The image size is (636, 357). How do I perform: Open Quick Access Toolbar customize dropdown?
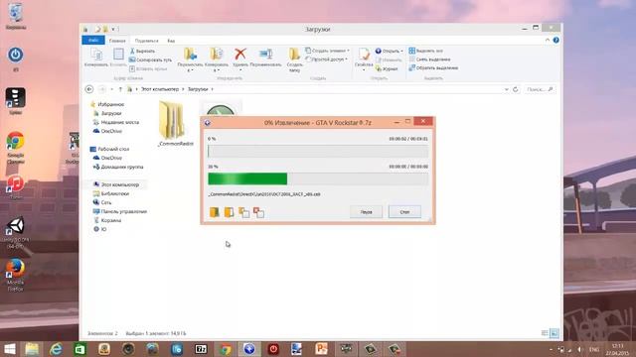[113, 29]
